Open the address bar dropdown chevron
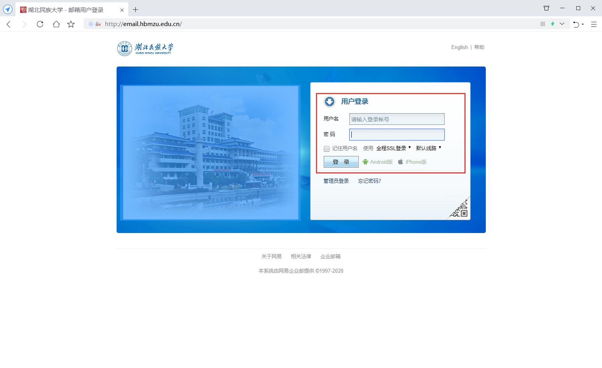 562,24
